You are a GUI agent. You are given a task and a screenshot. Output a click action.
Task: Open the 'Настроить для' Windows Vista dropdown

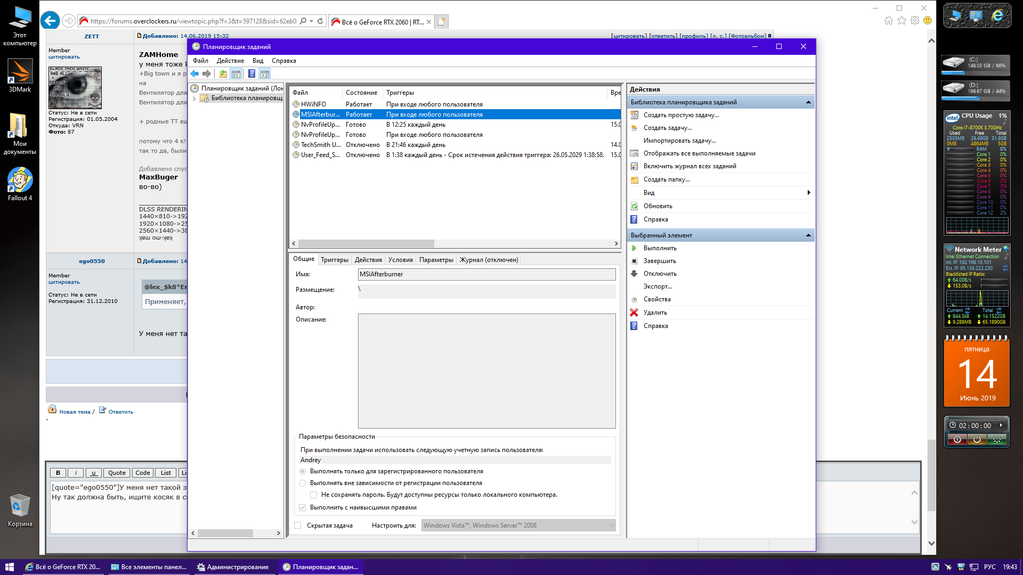point(518,525)
